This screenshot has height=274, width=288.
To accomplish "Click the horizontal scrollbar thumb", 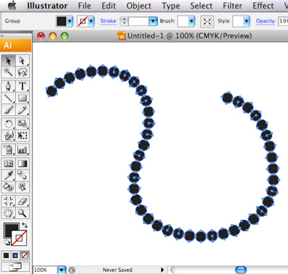I will pos(240,270).
